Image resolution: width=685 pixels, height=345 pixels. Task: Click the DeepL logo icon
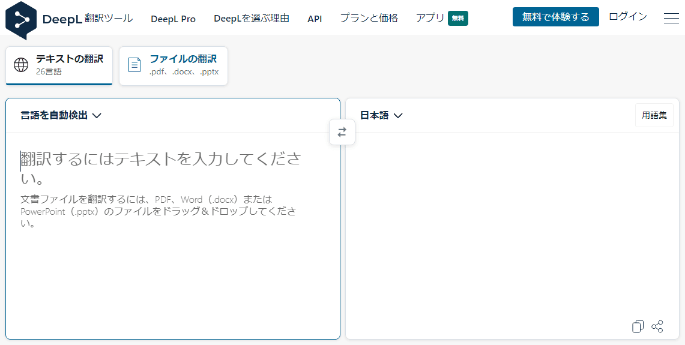[21, 20]
